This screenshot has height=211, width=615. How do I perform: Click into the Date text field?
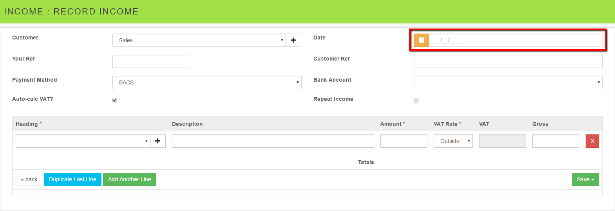coord(516,40)
